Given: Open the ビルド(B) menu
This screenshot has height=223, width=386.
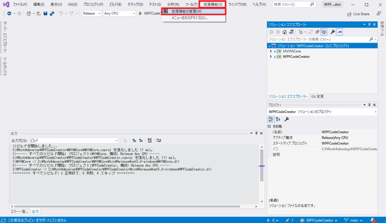Looking at the screenshot, I should (x=115, y=5).
